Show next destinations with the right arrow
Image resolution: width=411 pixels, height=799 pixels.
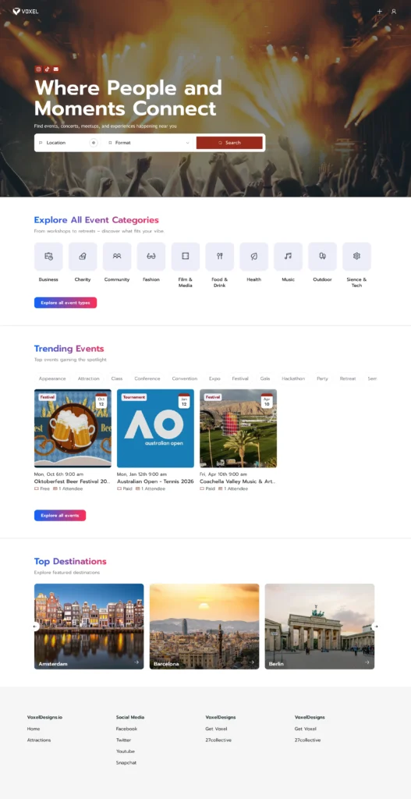tap(376, 627)
